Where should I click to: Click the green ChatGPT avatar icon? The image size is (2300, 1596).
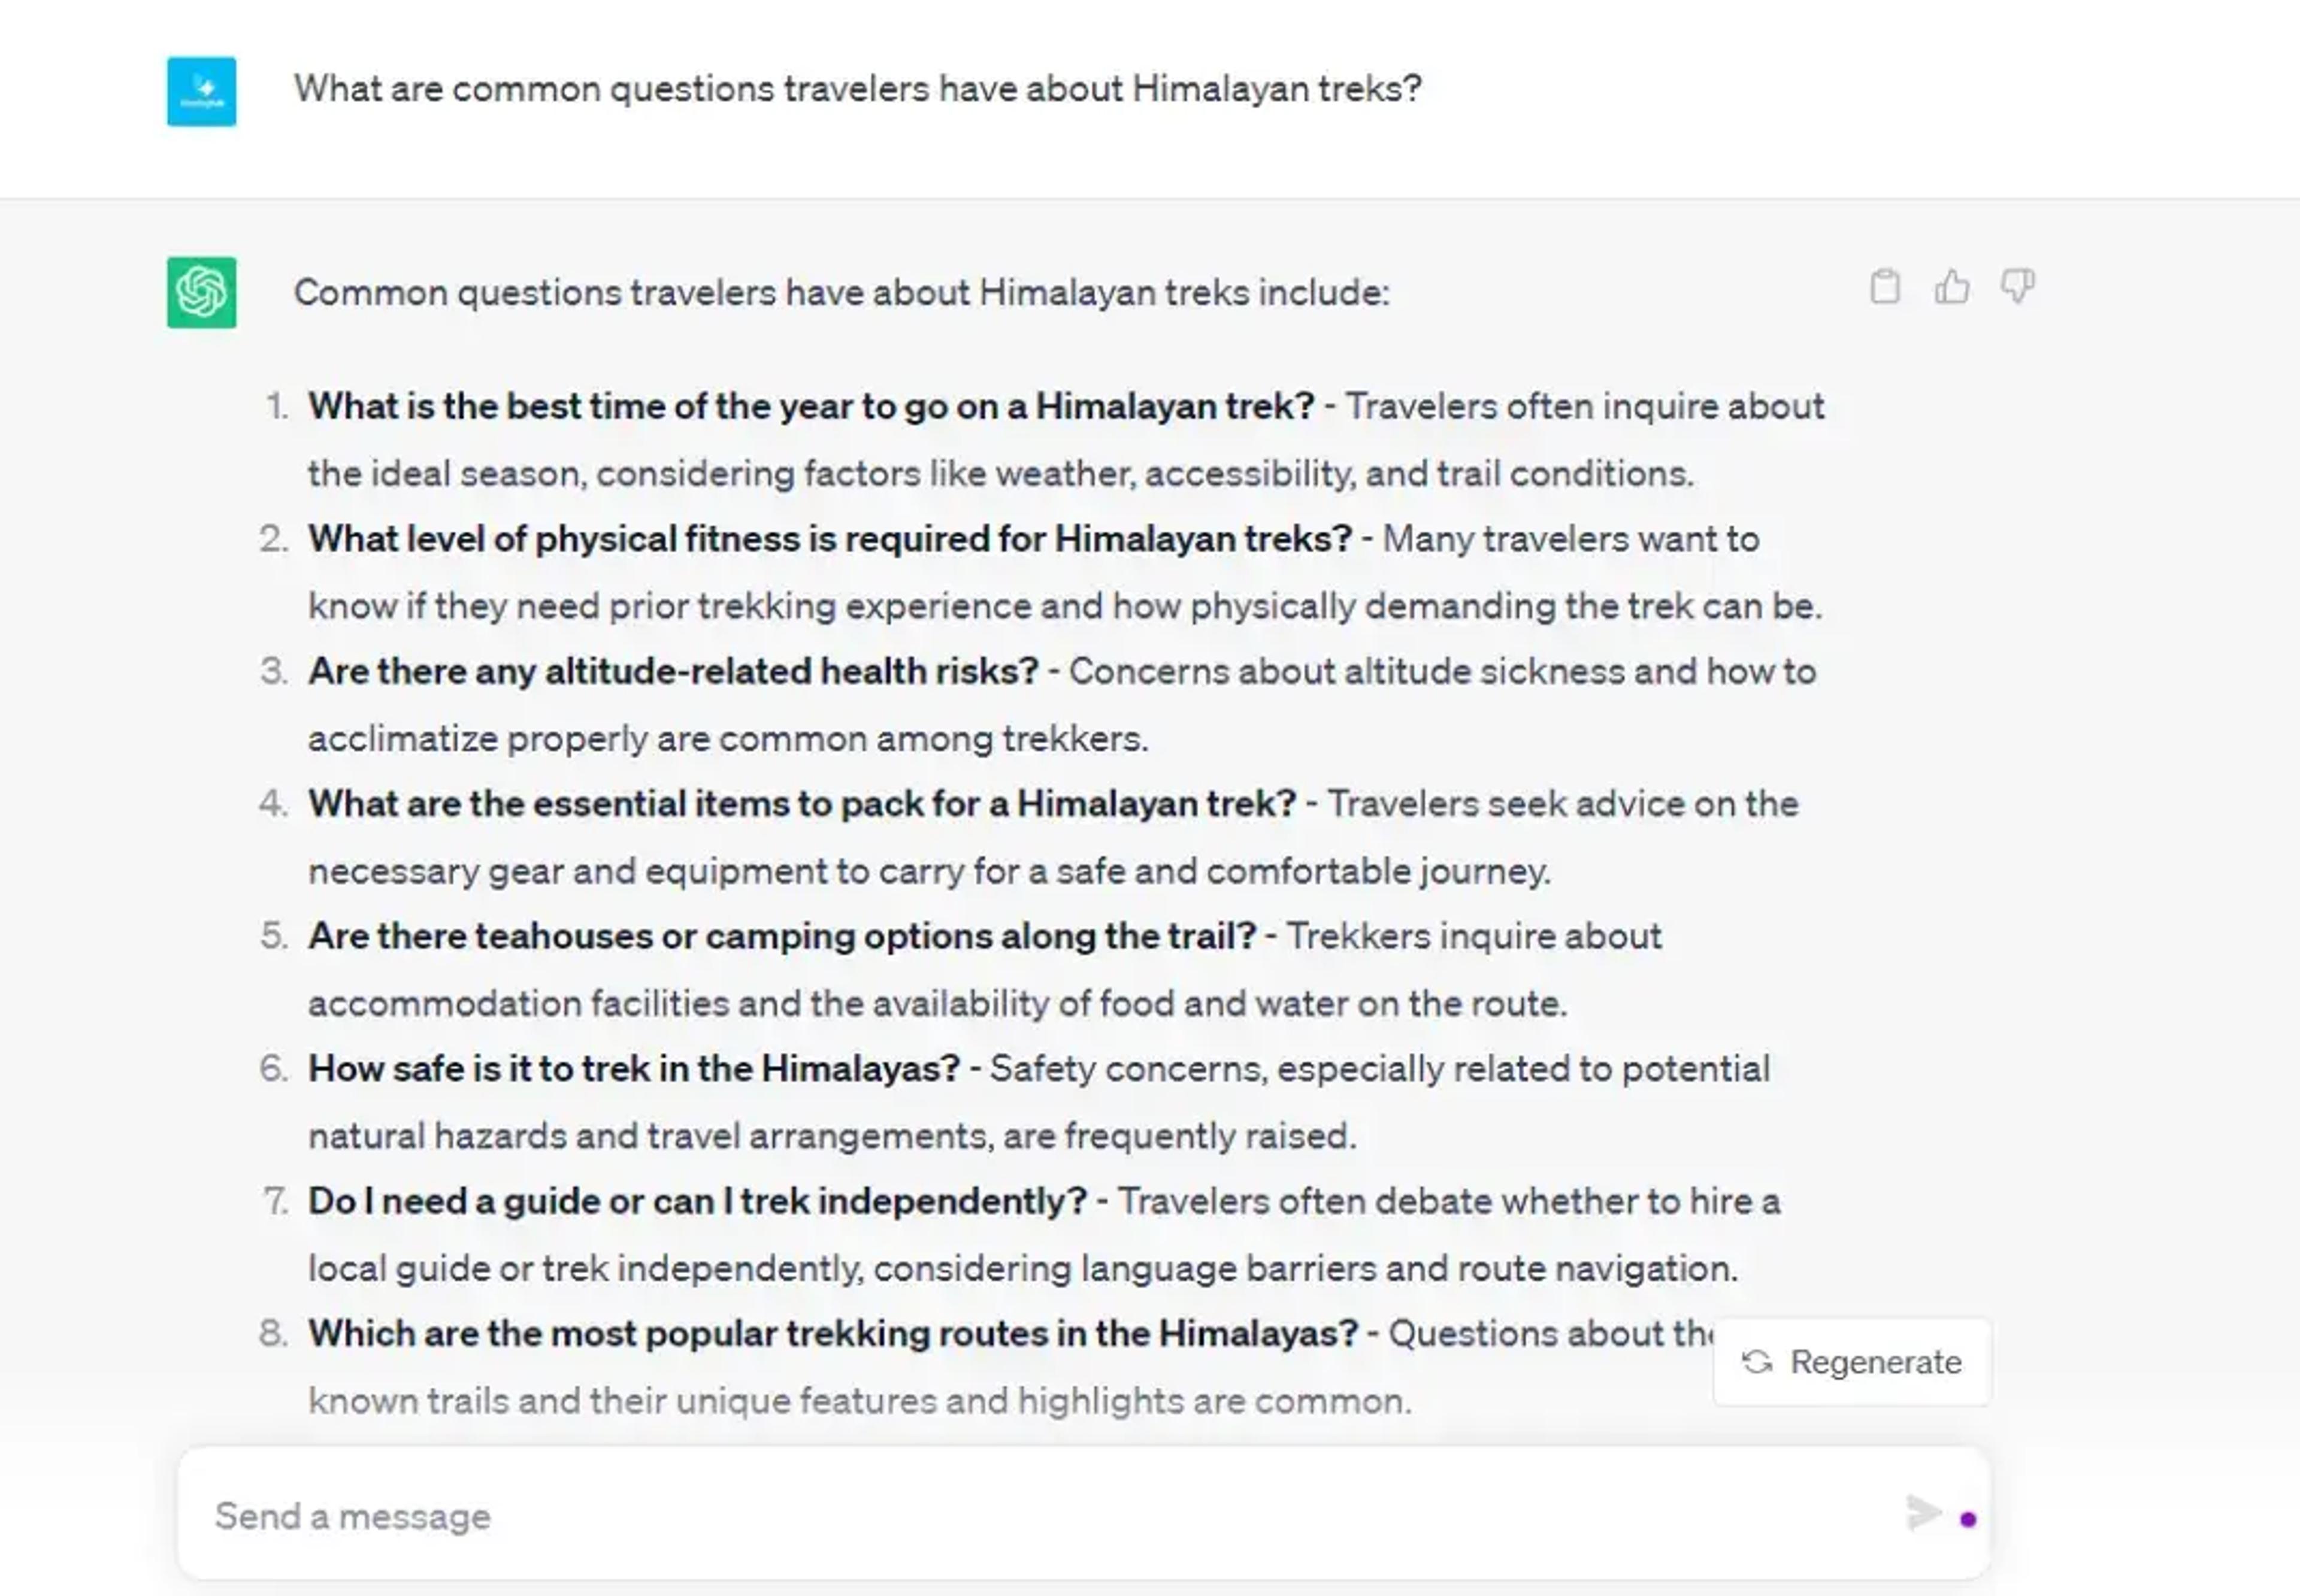coord(202,292)
